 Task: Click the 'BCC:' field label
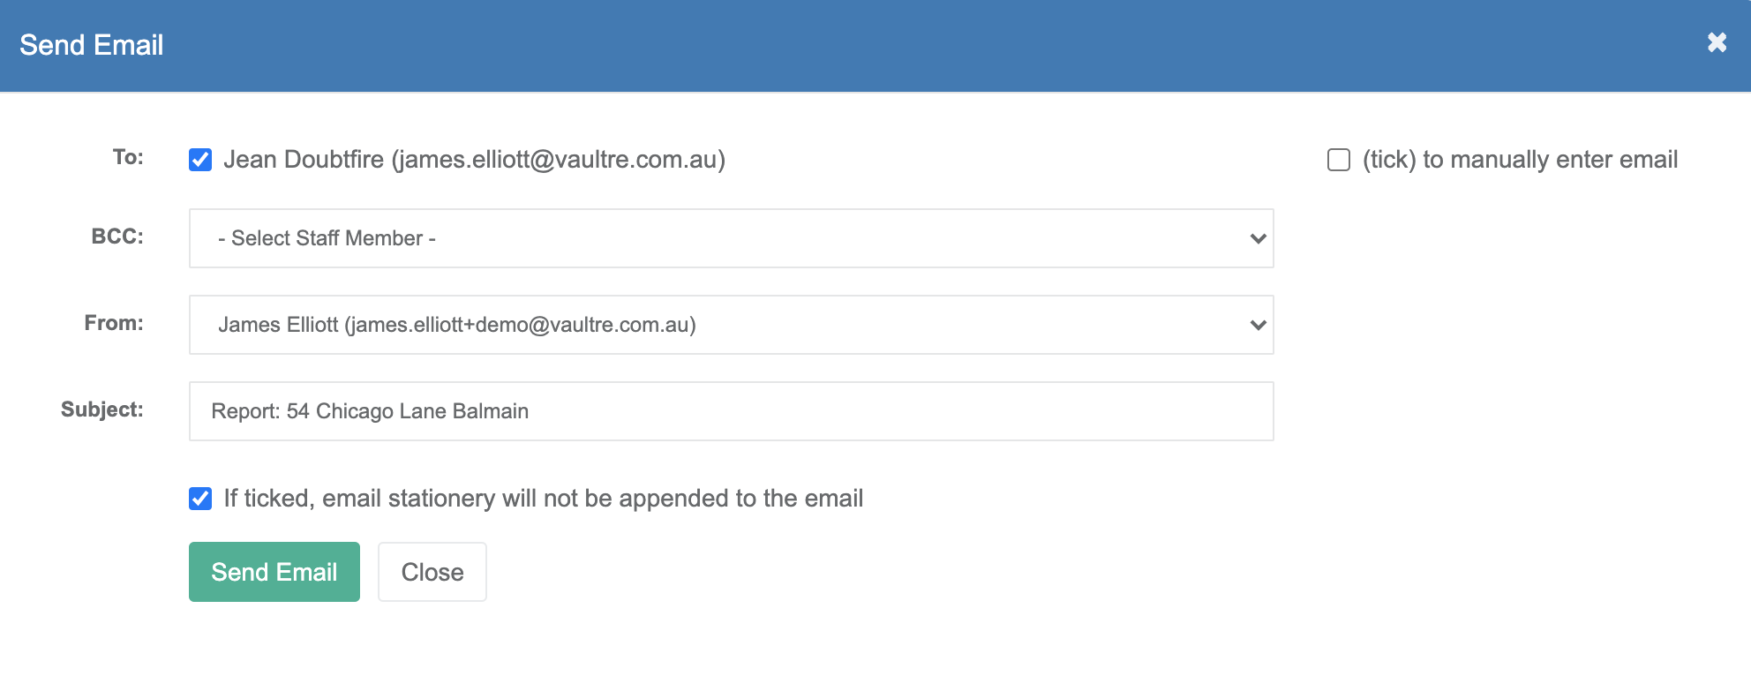(117, 237)
